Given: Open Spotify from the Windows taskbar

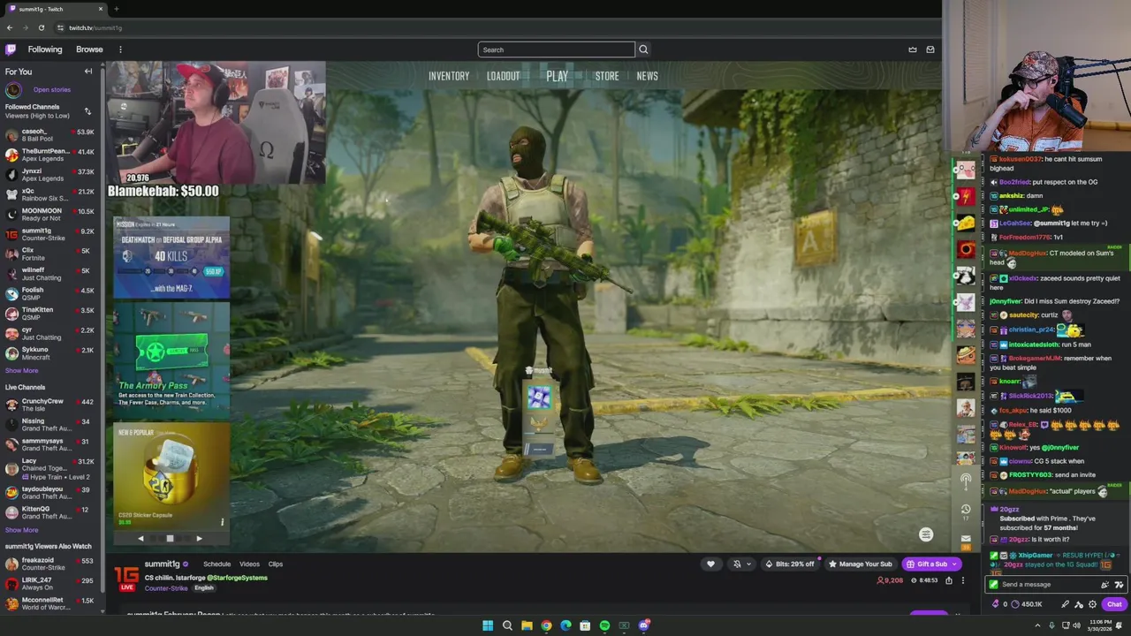Looking at the screenshot, I should 604,625.
